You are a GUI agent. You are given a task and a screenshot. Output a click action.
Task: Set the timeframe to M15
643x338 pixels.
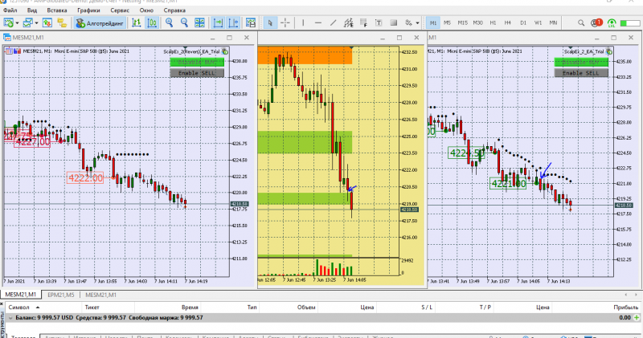tap(463, 23)
